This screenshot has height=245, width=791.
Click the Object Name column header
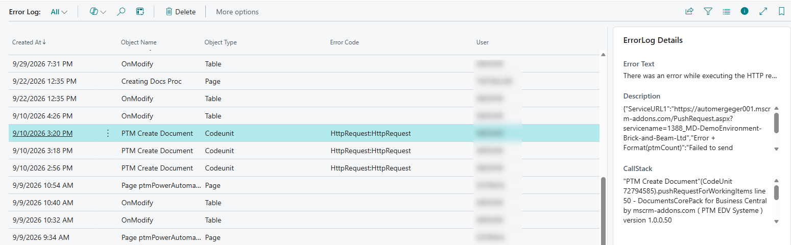pyautogui.click(x=139, y=42)
